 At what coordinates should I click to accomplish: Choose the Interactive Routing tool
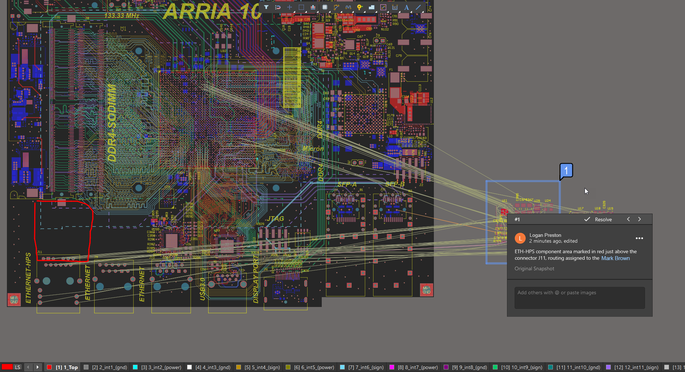pos(336,7)
